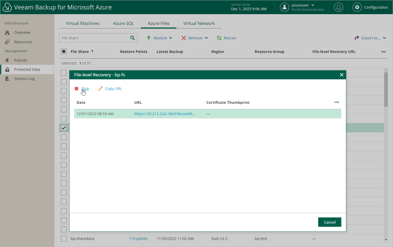Click the Cancel button
Screen dimensions: 393x247
tap(330, 222)
